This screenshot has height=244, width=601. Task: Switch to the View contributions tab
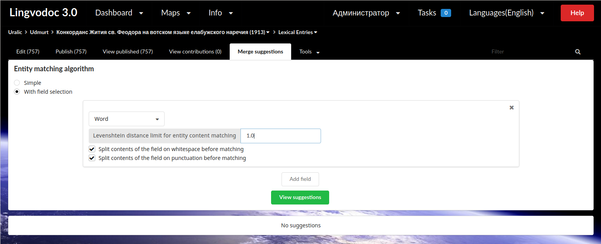coord(195,51)
